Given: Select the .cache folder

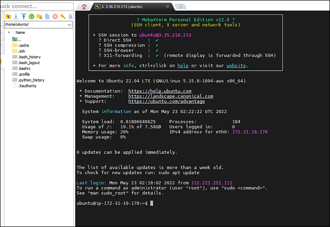Looking at the screenshot, I should tap(21, 45).
